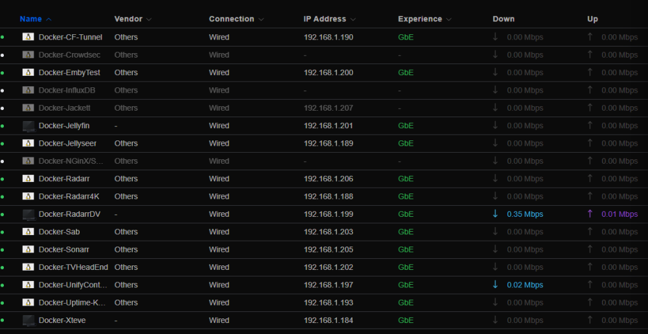Click the Linux icon beside Docker-TVHeadEnd

coord(28,267)
